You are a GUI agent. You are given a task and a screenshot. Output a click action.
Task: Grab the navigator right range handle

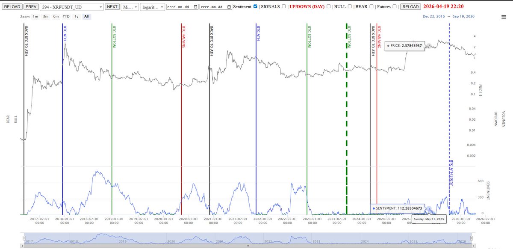(x=472, y=238)
